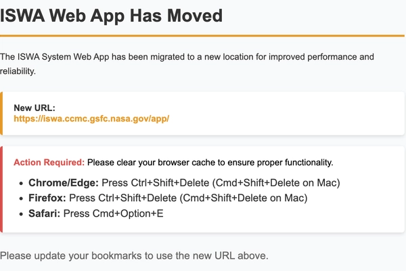Click the bullet point before Safari

[20, 213]
